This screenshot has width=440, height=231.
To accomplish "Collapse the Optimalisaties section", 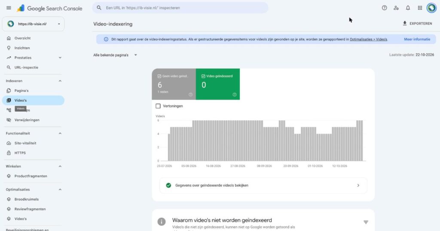I will (60, 189).
